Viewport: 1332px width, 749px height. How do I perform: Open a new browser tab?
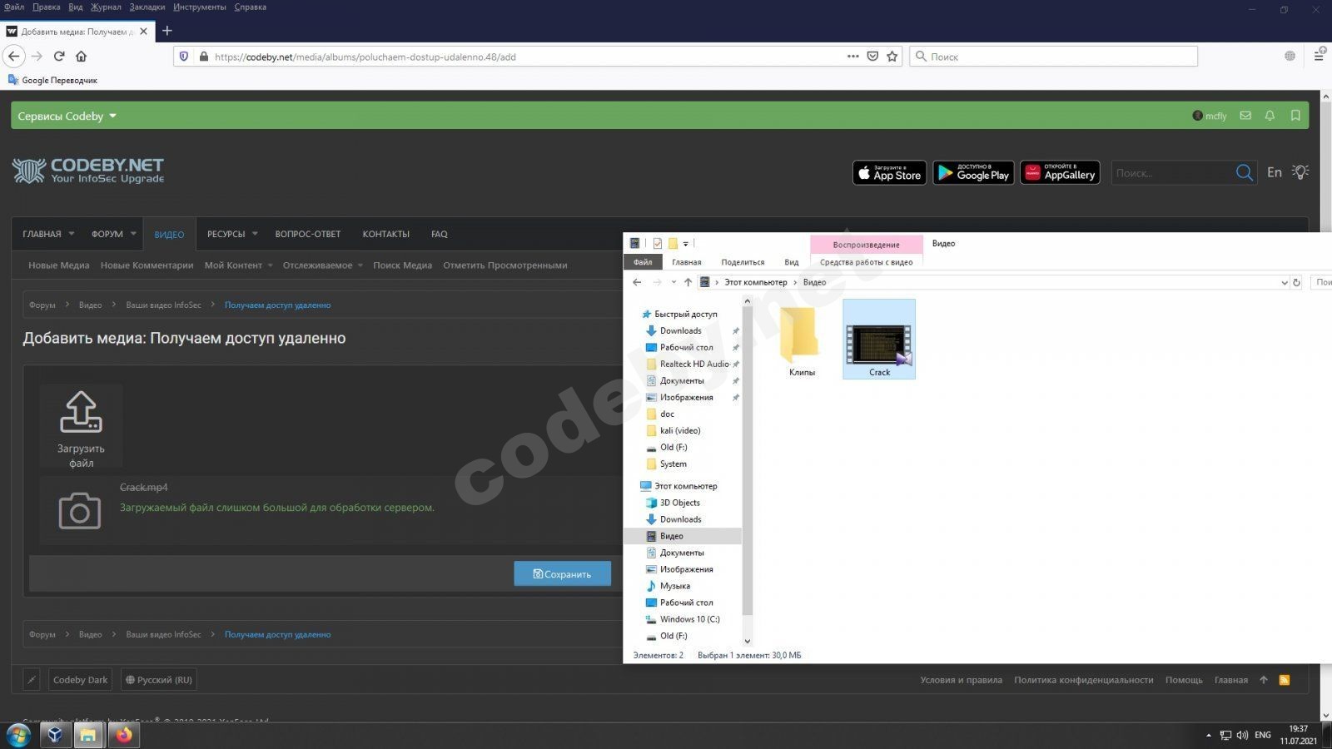click(166, 31)
